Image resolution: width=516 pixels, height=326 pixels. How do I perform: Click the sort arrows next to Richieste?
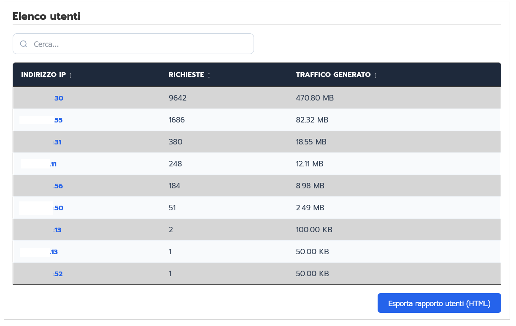point(209,75)
